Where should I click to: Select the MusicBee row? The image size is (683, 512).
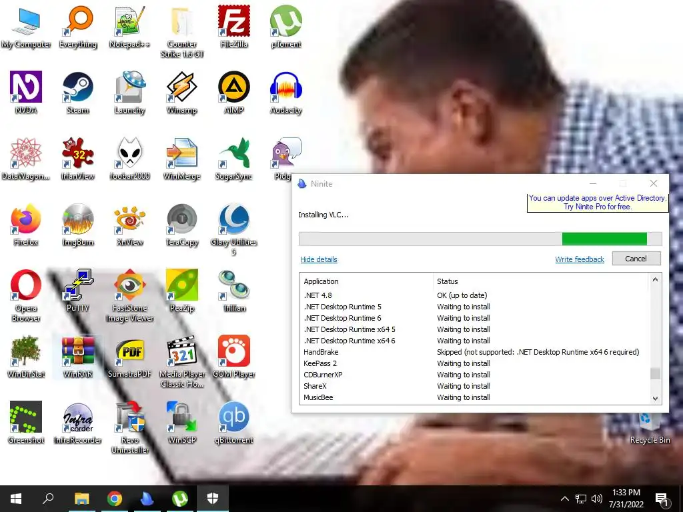pyautogui.click(x=475, y=397)
